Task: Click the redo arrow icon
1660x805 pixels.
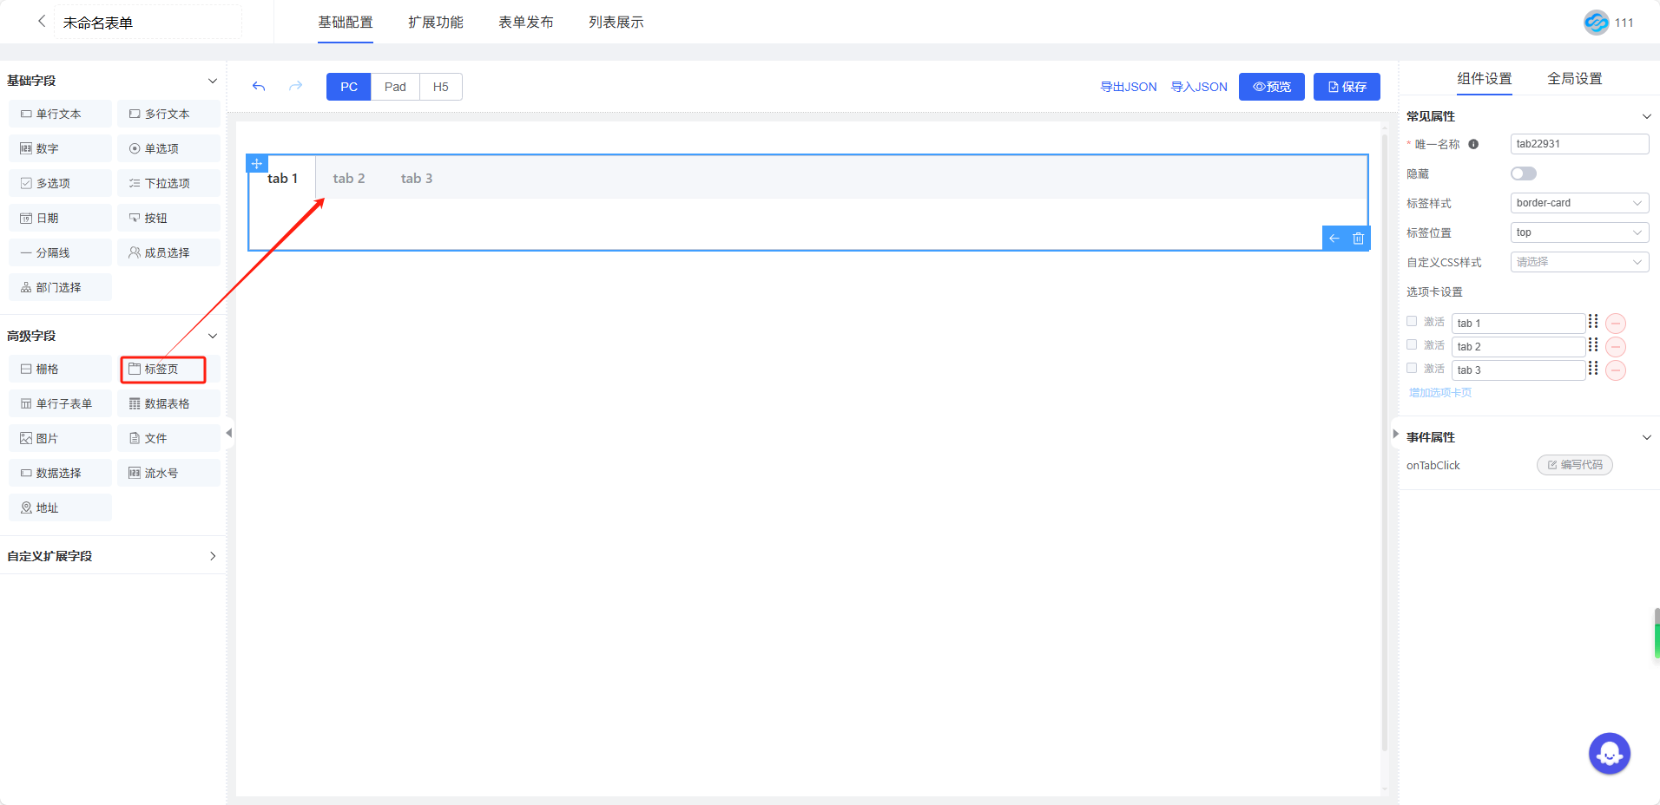Action: tap(295, 87)
